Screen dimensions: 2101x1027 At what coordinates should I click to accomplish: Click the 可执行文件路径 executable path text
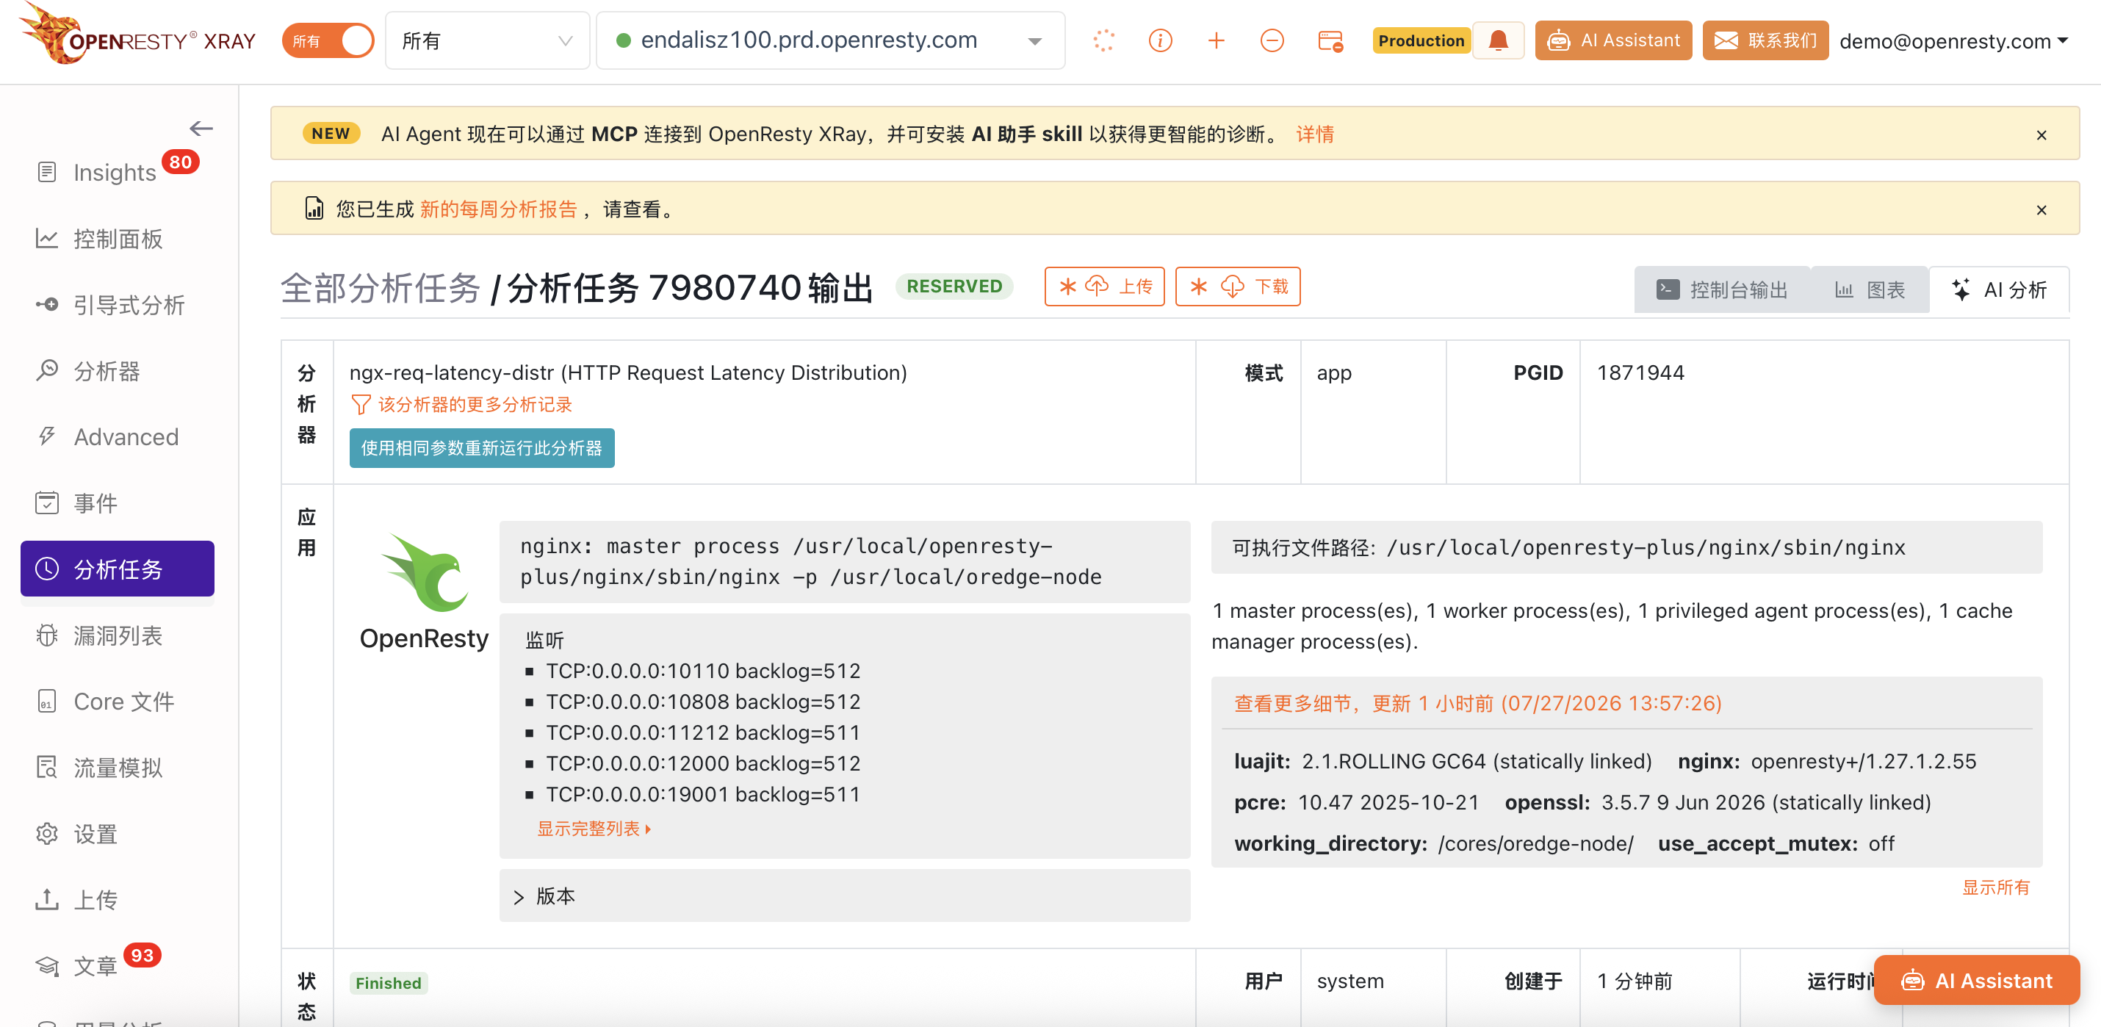point(1568,547)
